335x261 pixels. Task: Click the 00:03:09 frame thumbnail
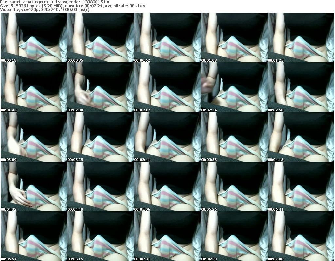(x=34, y=137)
